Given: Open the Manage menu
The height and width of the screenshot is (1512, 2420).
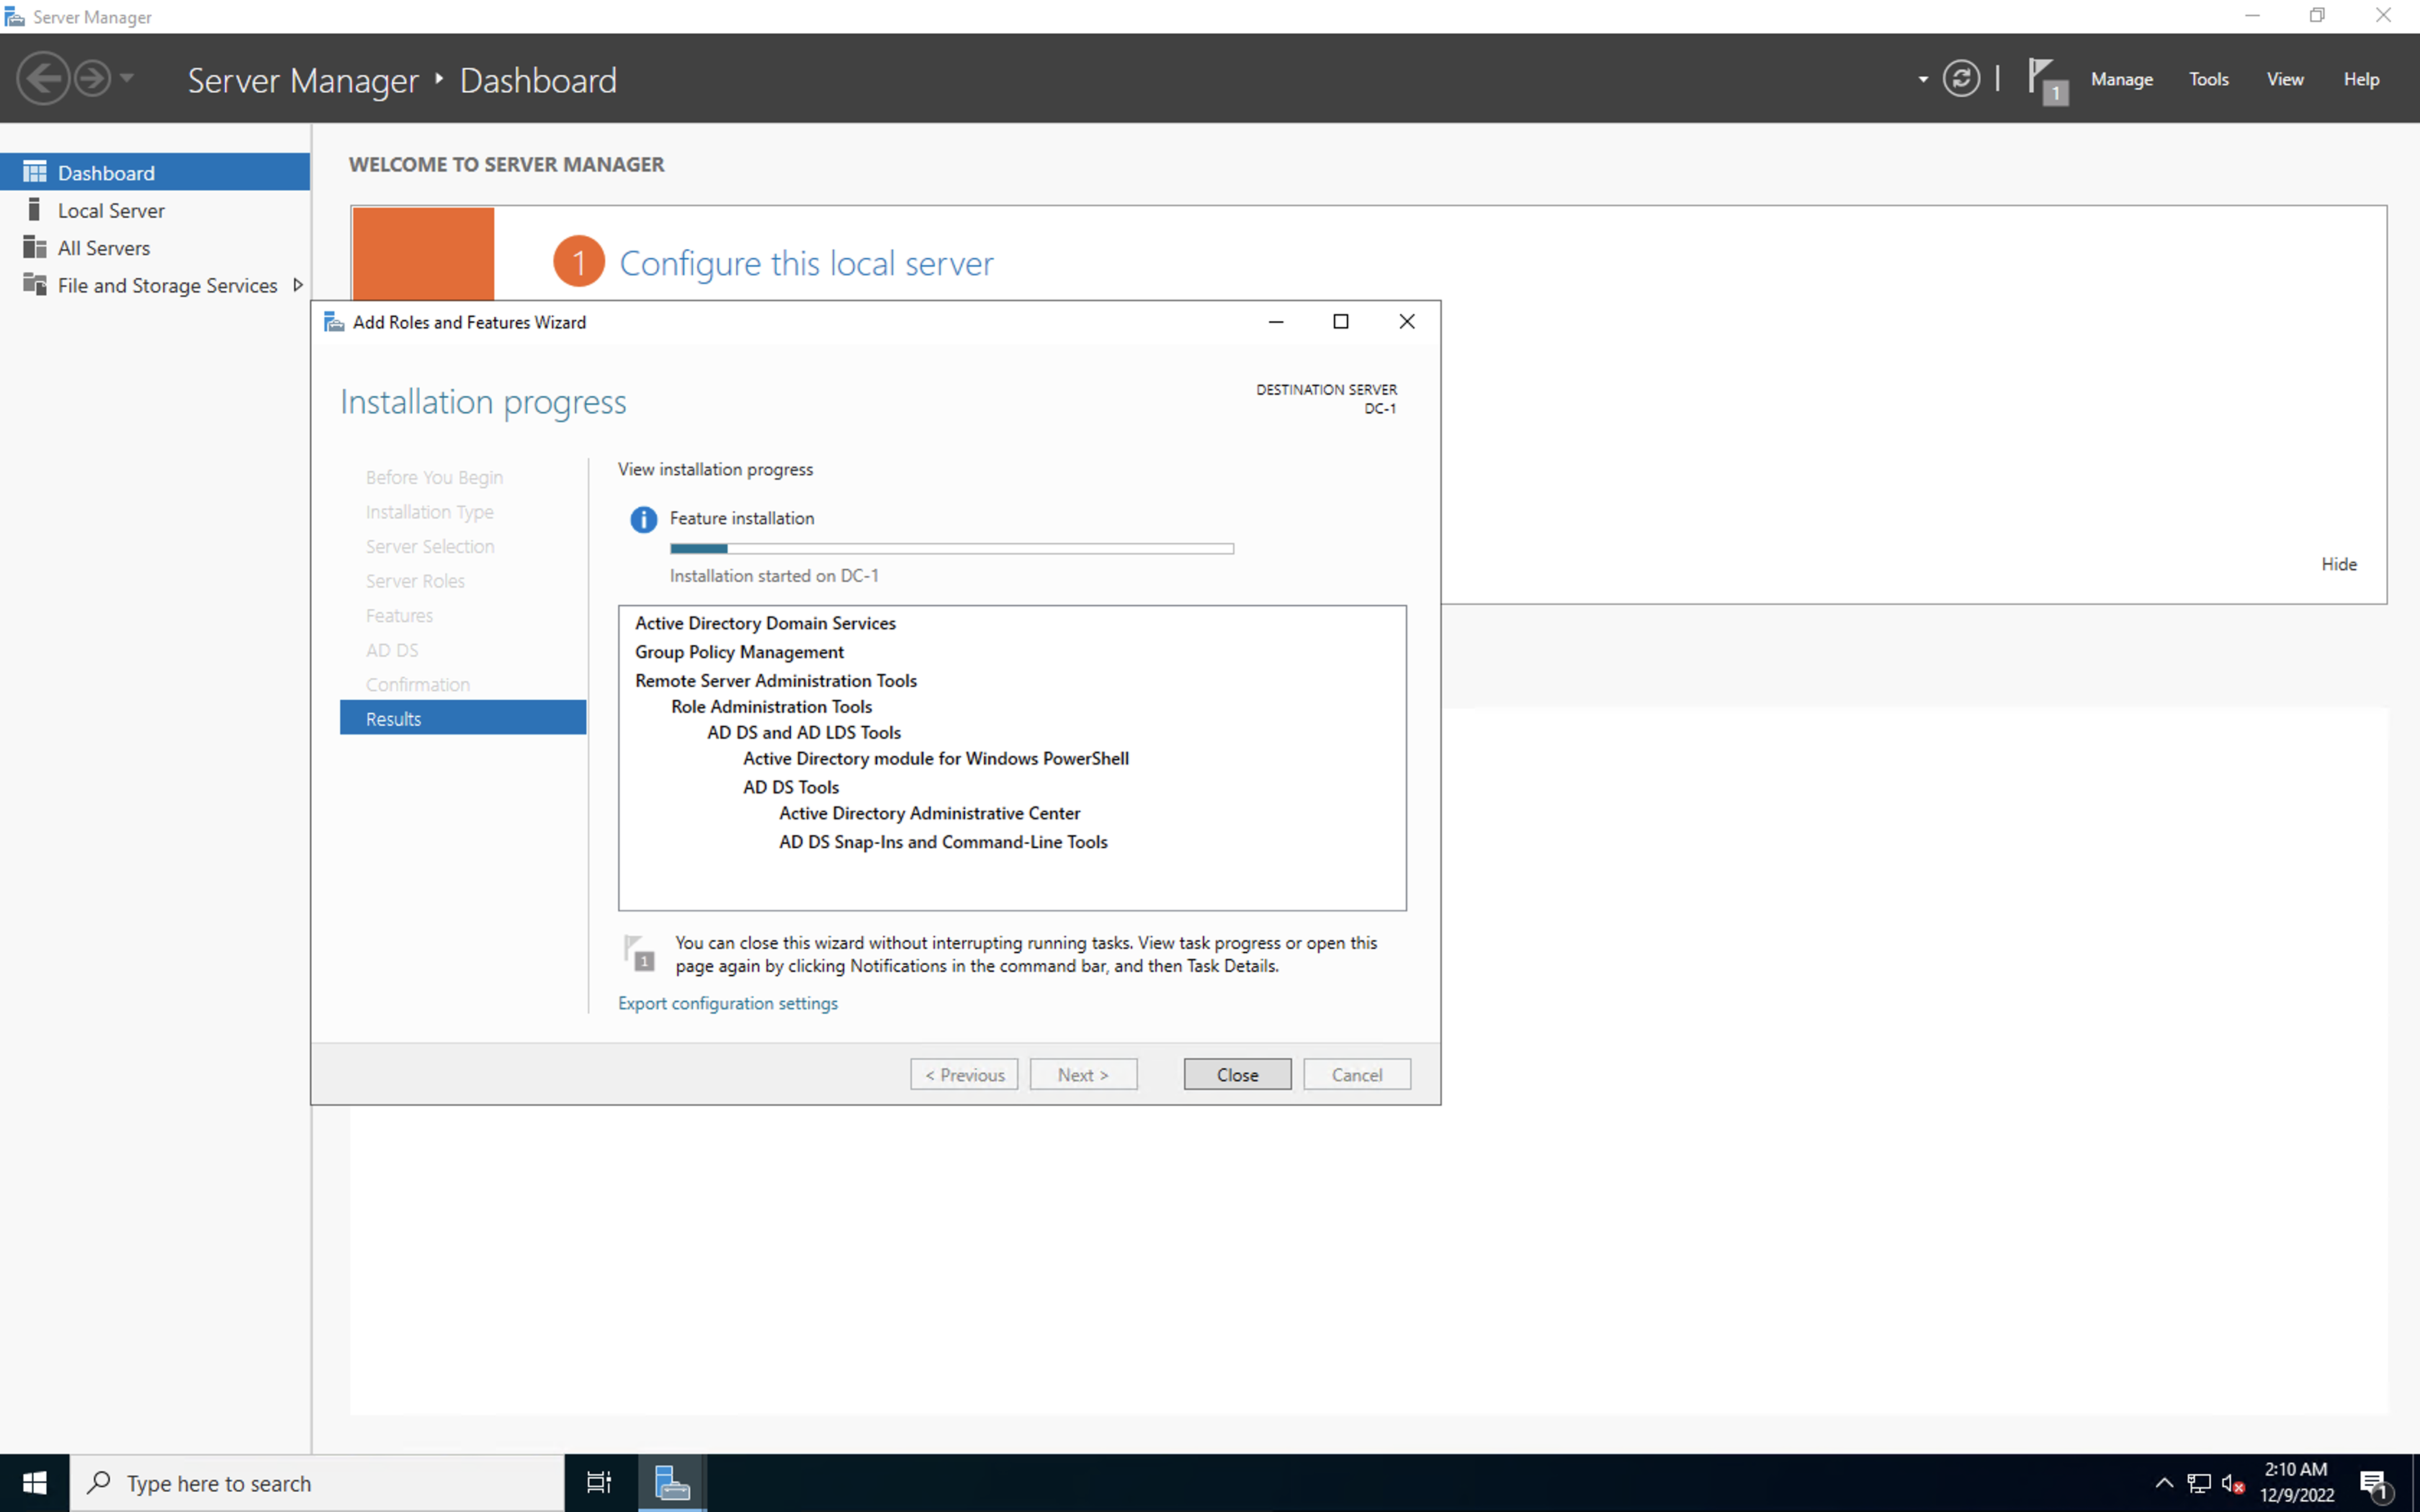Looking at the screenshot, I should click(2121, 79).
